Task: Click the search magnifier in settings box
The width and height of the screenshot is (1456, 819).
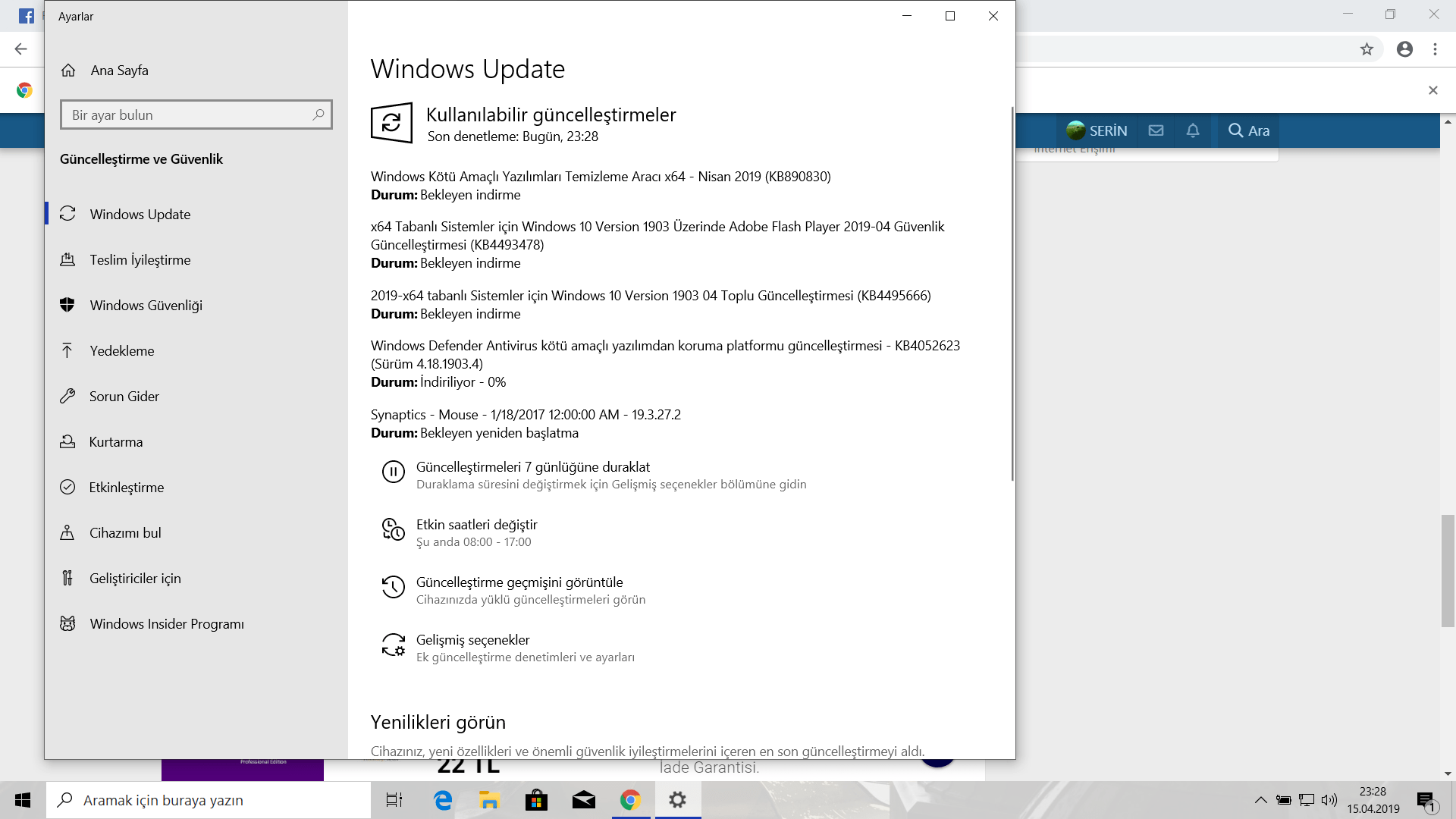Action: [318, 115]
